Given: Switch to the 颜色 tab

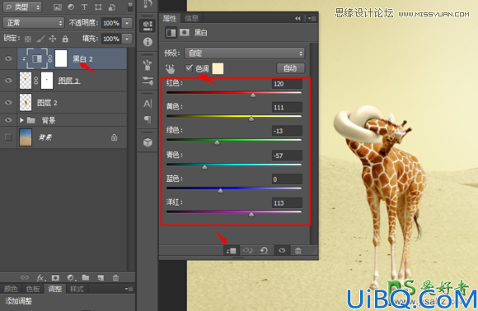Looking at the screenshot, I should tap(11, 289).
